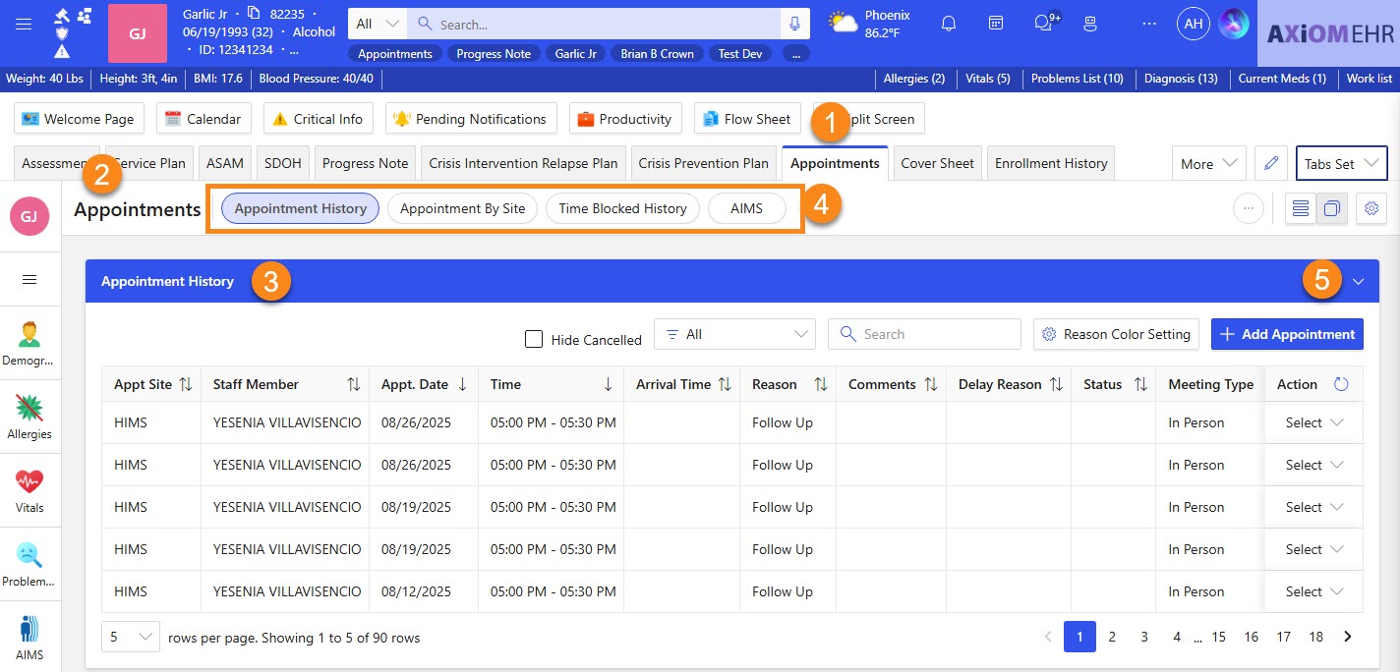Collapse the Appointment History panel chevron
1400x672 pixels.
point(1358,282)
